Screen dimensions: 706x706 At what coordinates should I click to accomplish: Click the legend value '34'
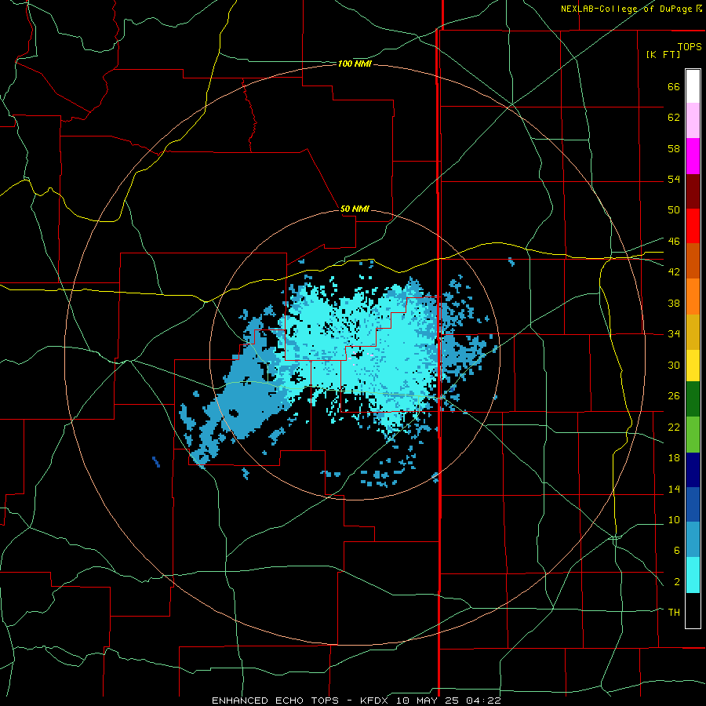674,334
